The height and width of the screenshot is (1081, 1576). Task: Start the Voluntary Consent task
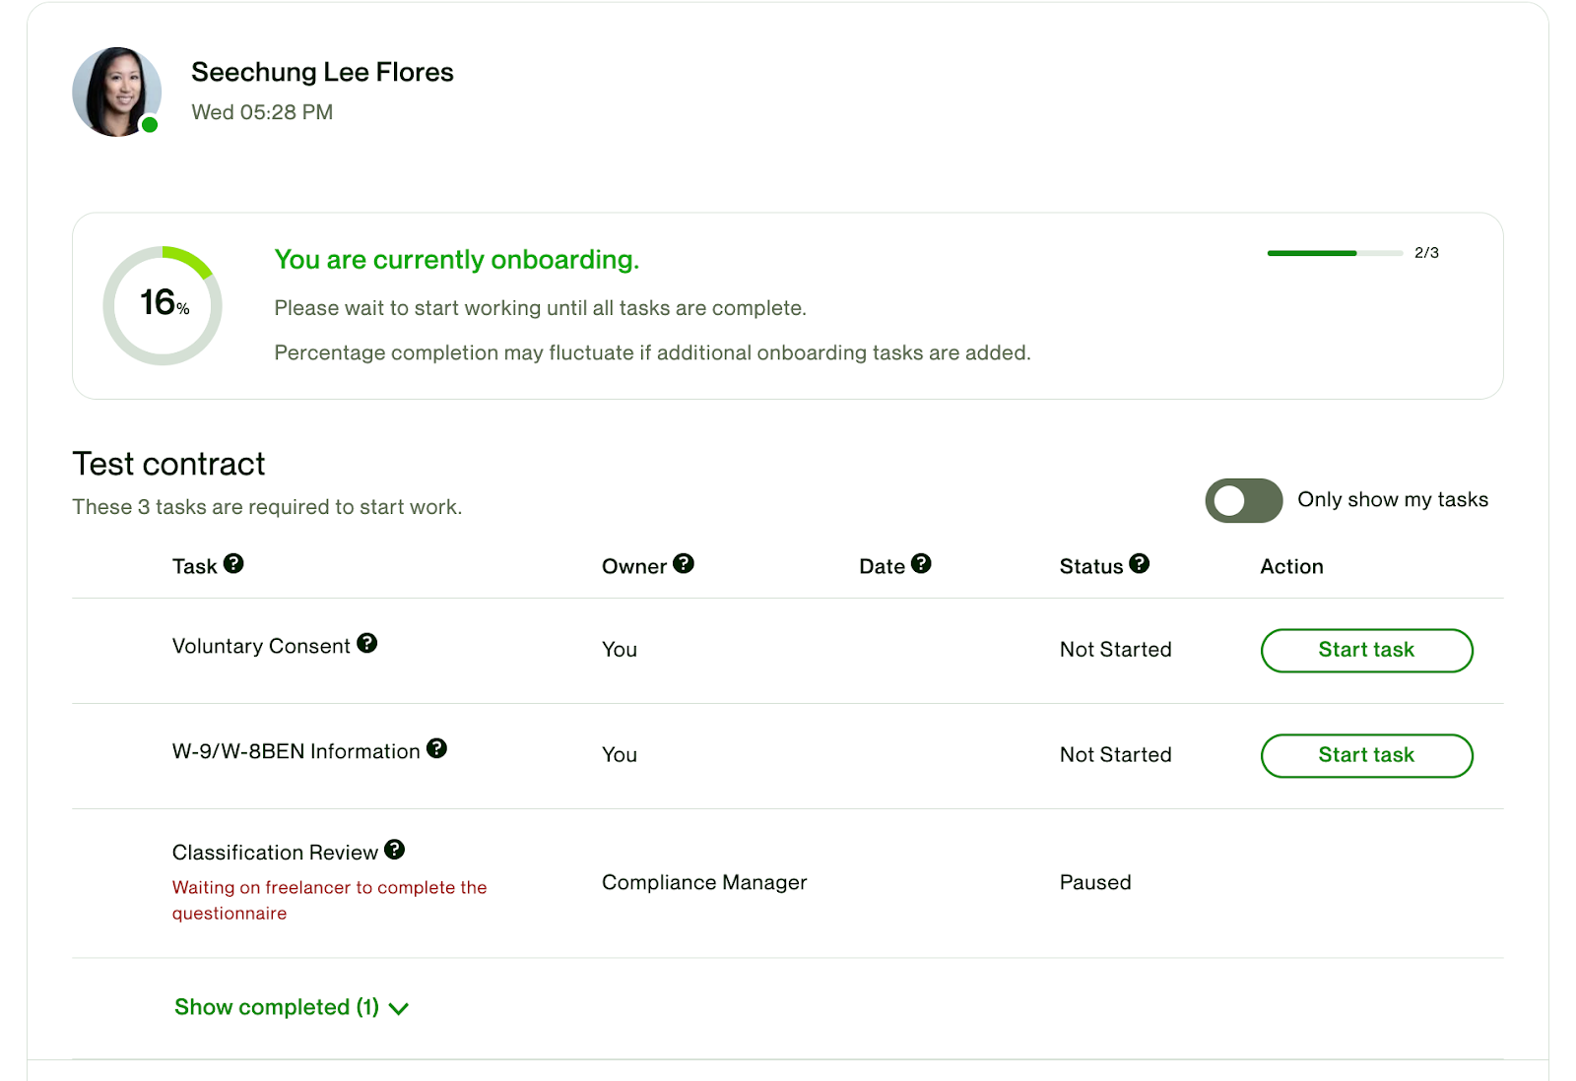(1366, 651)
